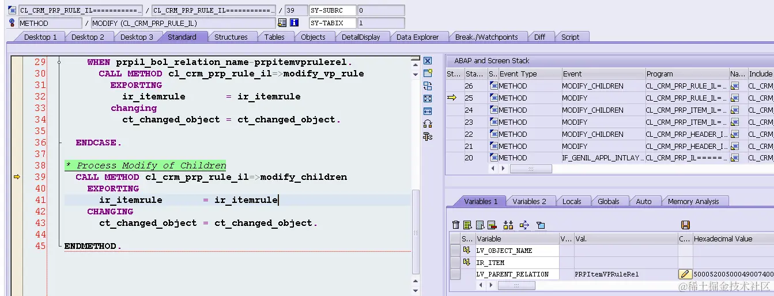The height and width of the screenshot is (296, 774).
Task: Click the new tool icon beside the editor
Action: 428,73
